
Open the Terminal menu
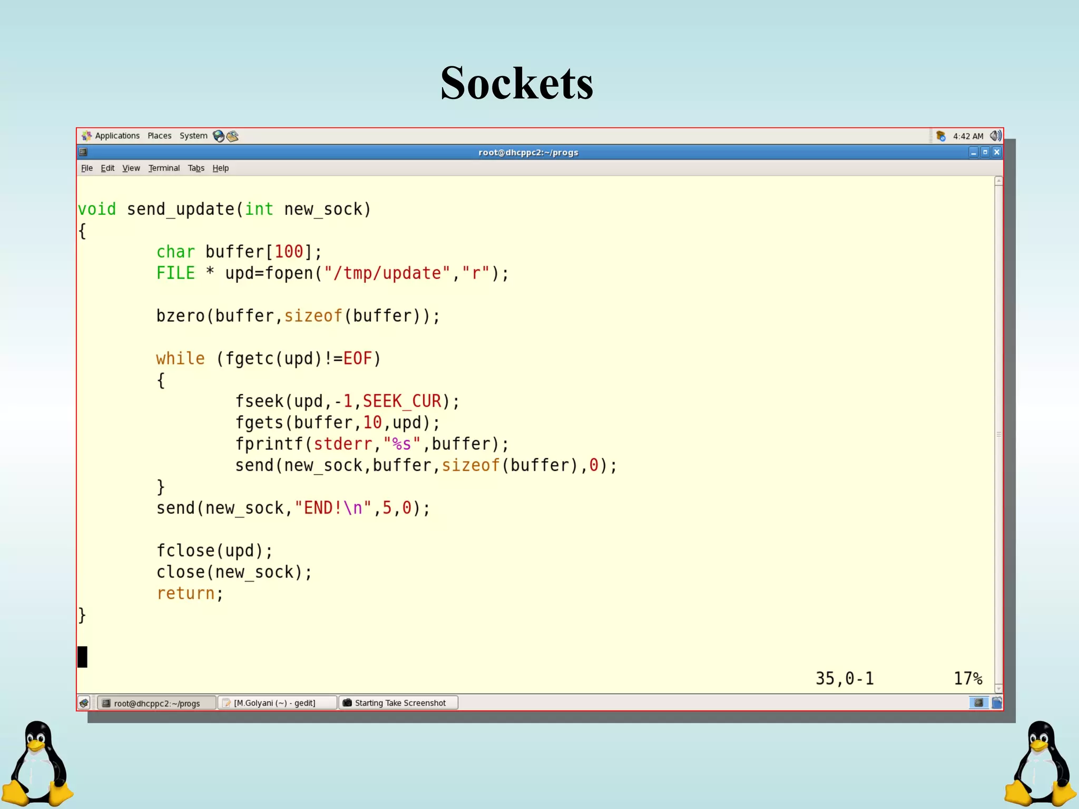pos(164,168)
